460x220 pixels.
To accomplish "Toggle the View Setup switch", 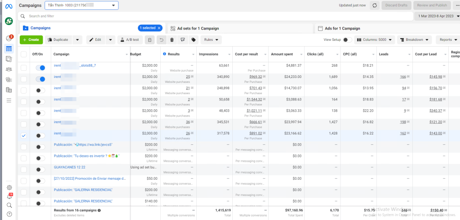I will click(x=347, y=40).
